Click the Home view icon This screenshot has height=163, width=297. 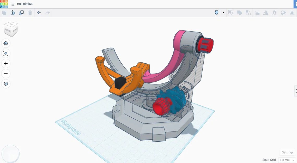[x=6, y=43]
